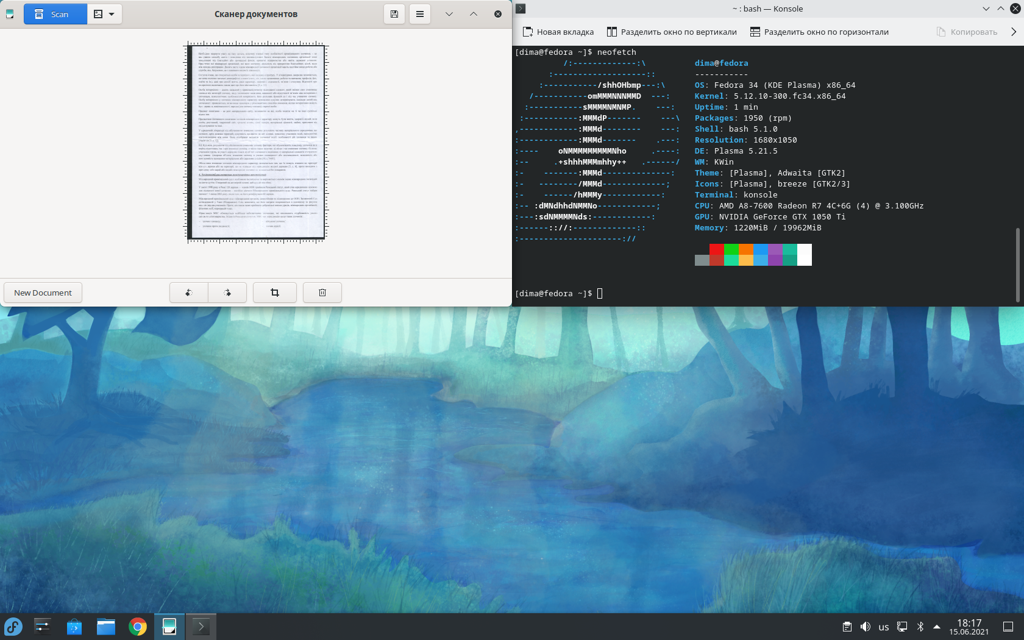Show hidden system tray icons

(x=937, y=627)
